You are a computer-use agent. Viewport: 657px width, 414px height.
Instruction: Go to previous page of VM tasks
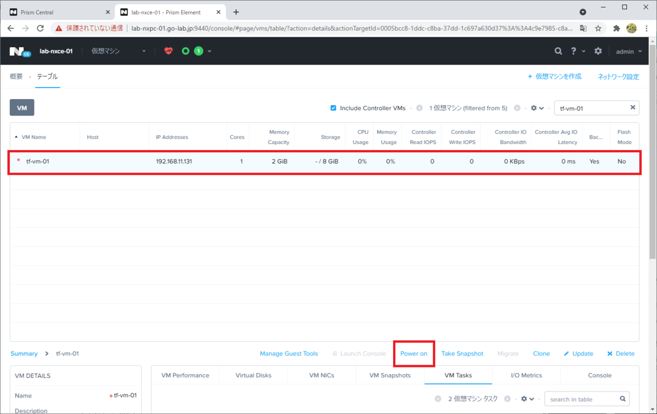pyautogui.click(x=438, y=399)
